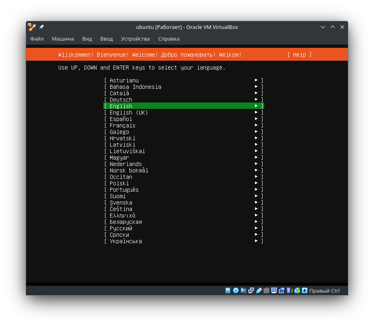Expand the Русский language submenu arrow
Screen dimensions: 374x326
click(256, 228)
